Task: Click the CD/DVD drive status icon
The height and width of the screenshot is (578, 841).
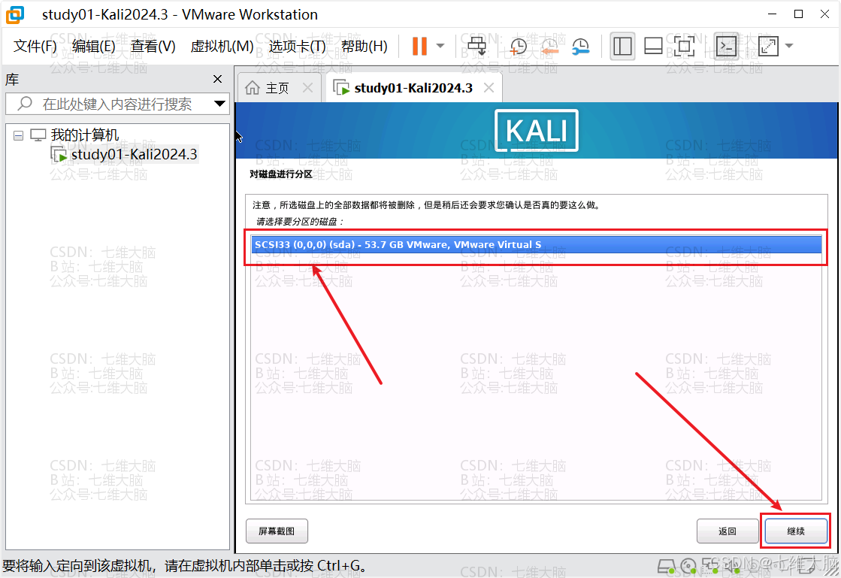Action: (688, 566)
